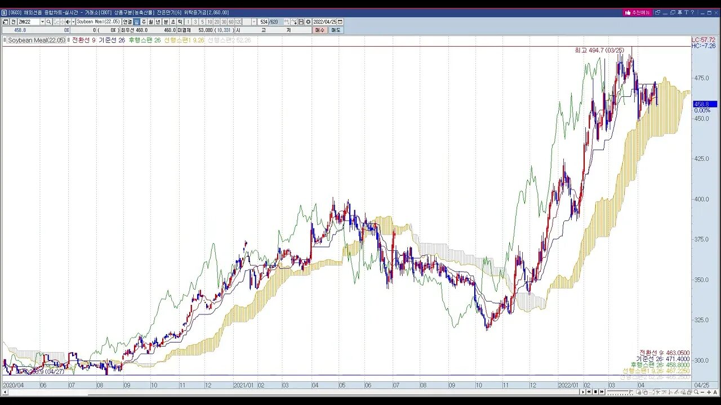Viewport: 721px width, 405px height.
Task: Choose the 1 interval button
Action: click(x=188, y=22)
